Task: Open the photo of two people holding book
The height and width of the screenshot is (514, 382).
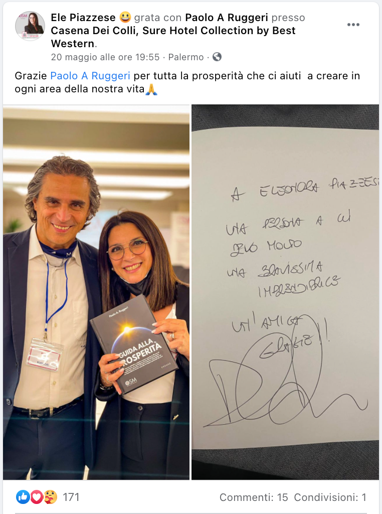Action: pos(96,292)
